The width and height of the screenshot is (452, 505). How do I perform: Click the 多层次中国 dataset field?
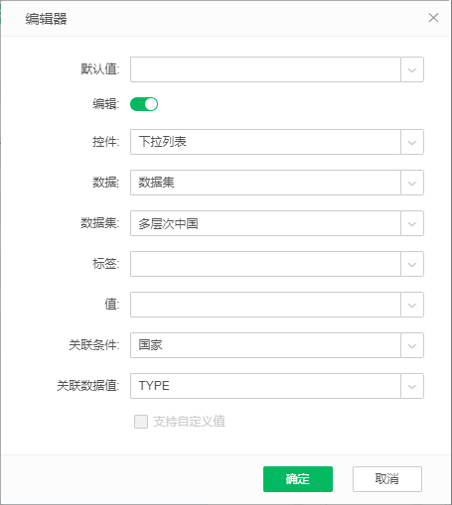[265, 223]
